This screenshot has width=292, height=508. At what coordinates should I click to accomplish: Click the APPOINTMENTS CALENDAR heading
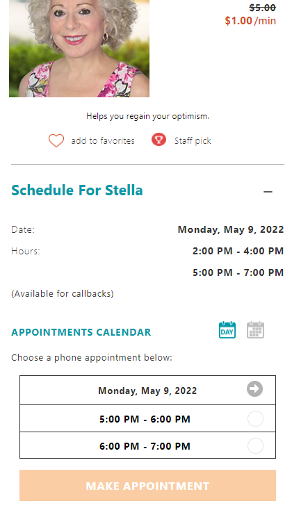(81, 332)
